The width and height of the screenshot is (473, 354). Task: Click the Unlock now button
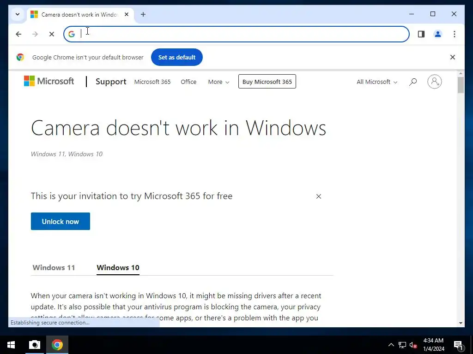(x=61, y=221)
